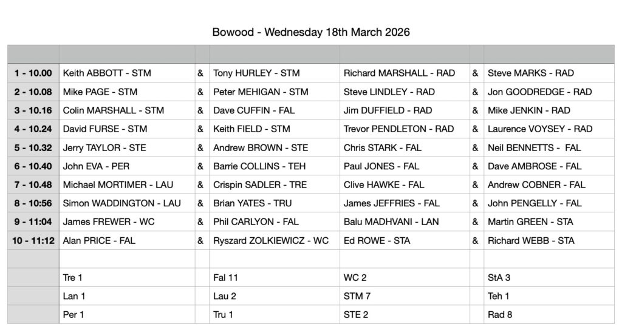
Task: Select the Martin GREEN - STA cell
Action: point(530,222)
